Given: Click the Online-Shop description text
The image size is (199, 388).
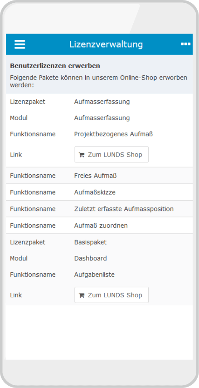Looking at the screenshot, I should point(98,81).
